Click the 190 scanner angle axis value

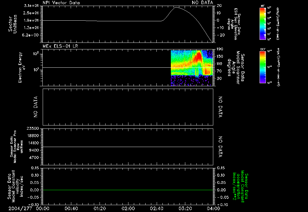click(219, 49)
